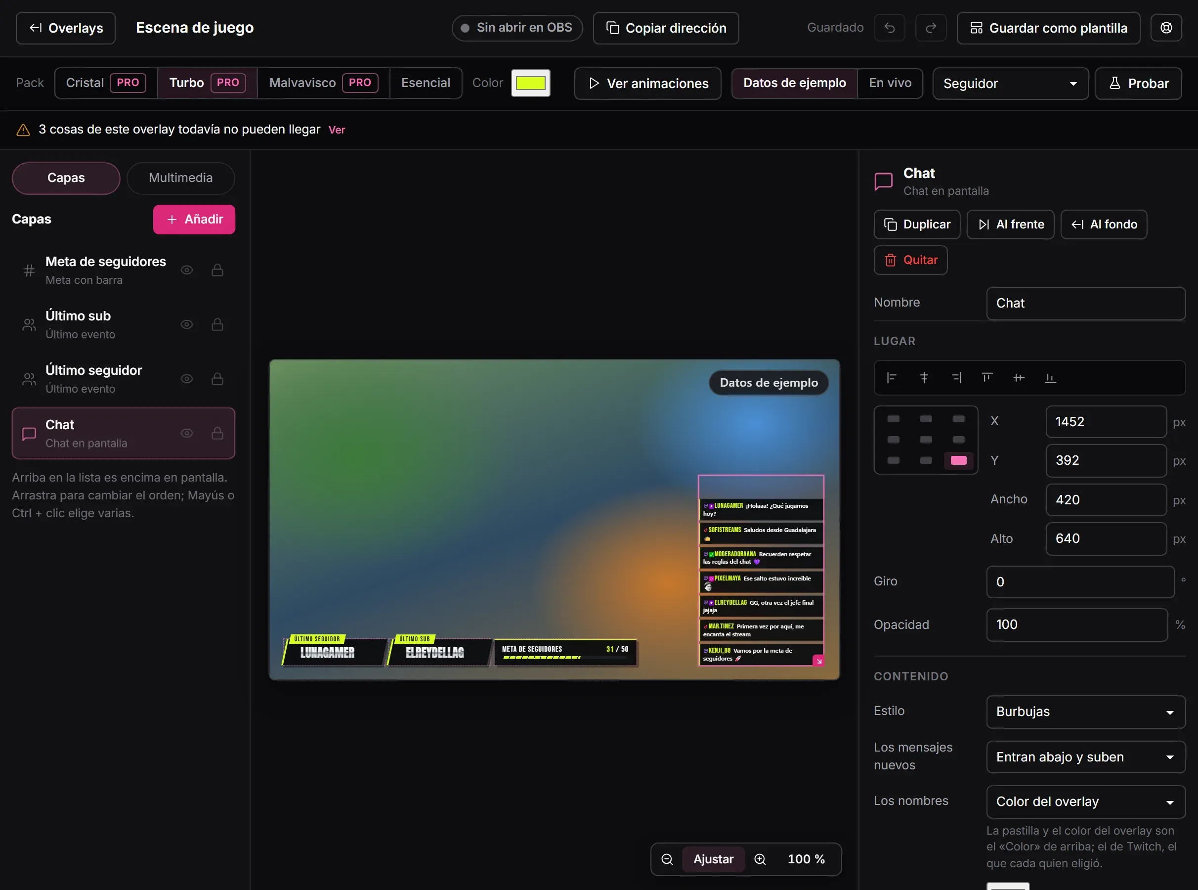The height and width of the screenshot is (890, 1198).
Task: Align layer to bottom edge
Action: point(1050,378)
